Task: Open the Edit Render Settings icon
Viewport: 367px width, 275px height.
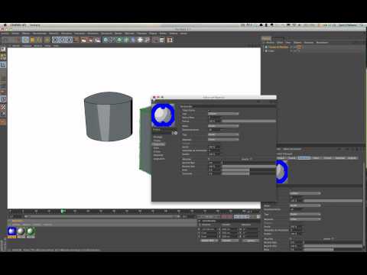Action: [x=98, y=40]
